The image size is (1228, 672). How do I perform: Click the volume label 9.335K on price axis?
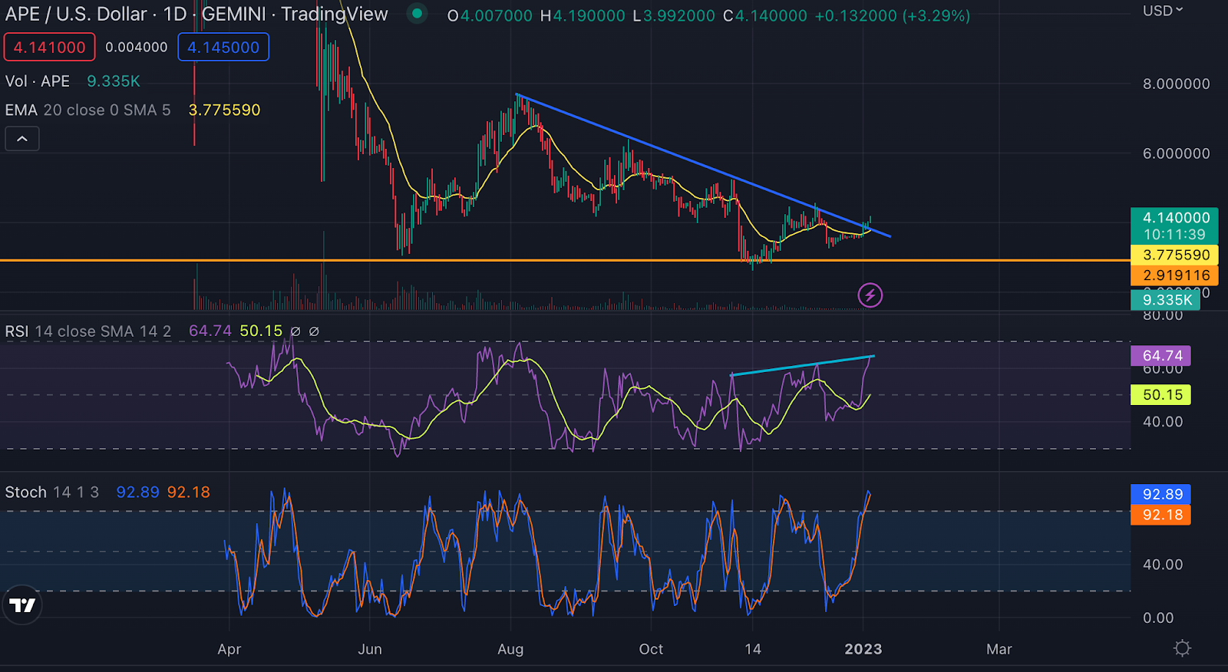(1166, 300)
